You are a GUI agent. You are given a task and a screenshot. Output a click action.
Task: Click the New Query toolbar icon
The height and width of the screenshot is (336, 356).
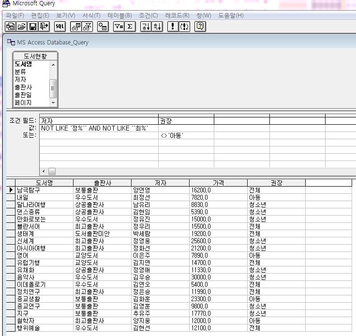[10, 27]
